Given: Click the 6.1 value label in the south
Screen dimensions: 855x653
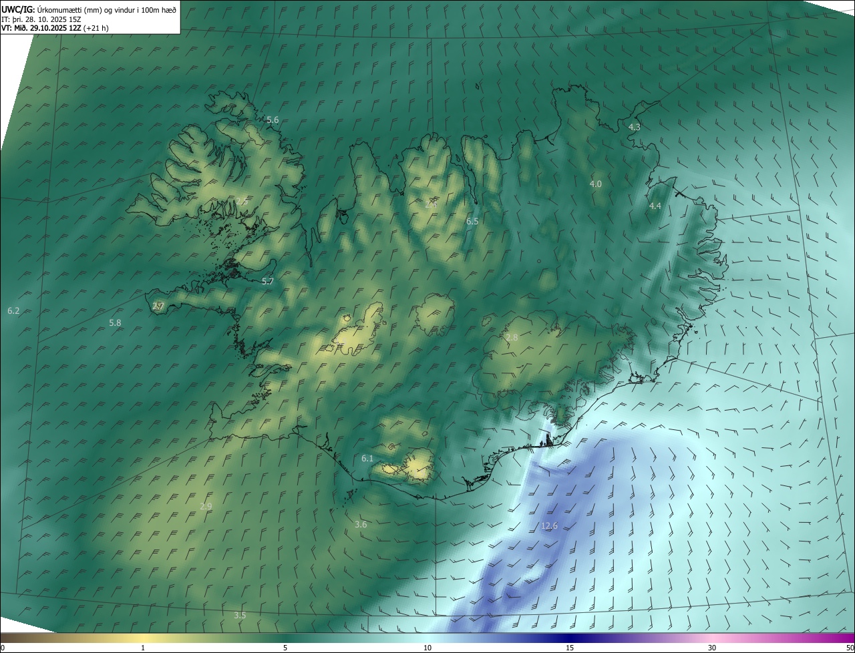Looking at the screenshot, I should pos(367,459).
